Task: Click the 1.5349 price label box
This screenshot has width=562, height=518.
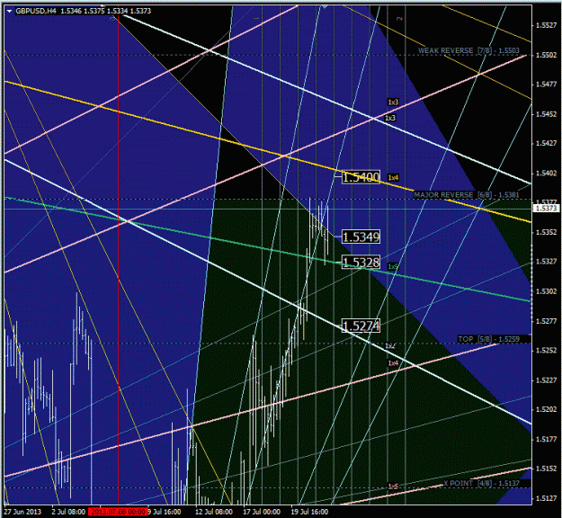Action: [361, 237]
